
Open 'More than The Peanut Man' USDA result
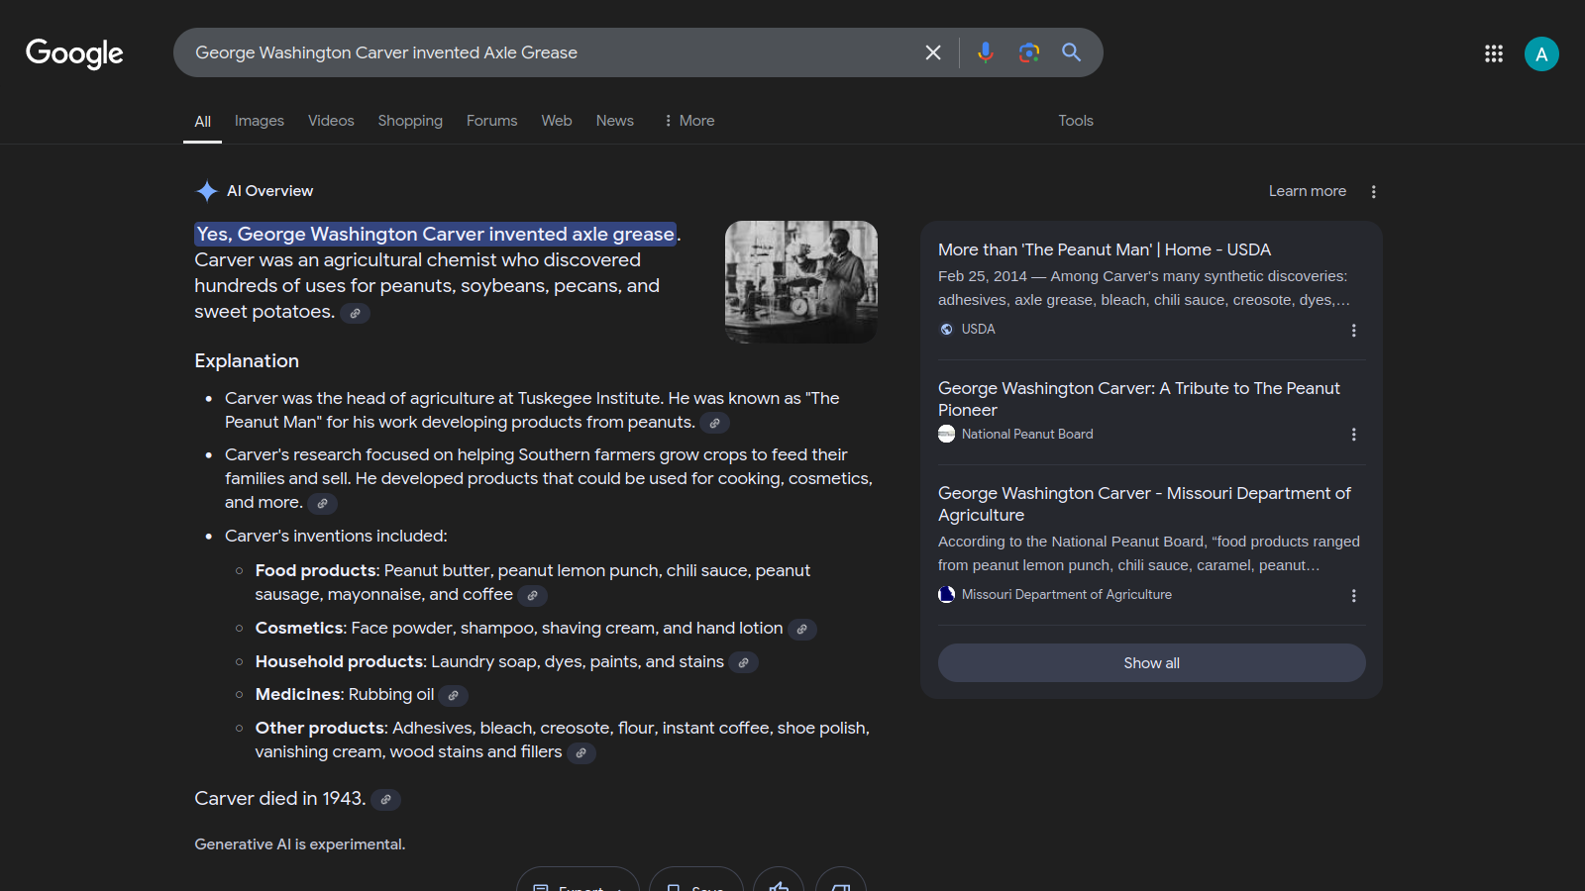1105,249
